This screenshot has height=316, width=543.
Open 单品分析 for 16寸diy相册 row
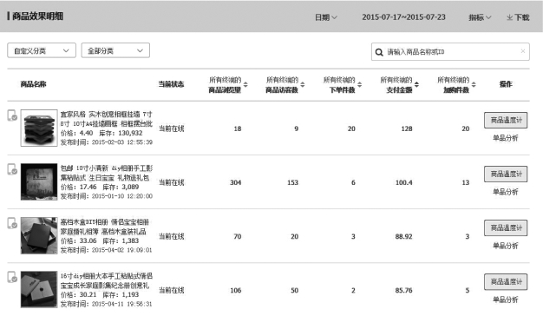(x=506, y=300)
